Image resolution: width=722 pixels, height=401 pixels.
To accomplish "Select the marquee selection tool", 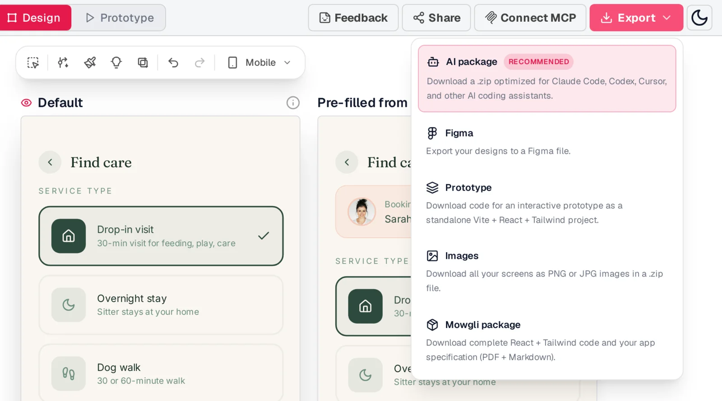I will pyautogui.click(x=33, y=62).
